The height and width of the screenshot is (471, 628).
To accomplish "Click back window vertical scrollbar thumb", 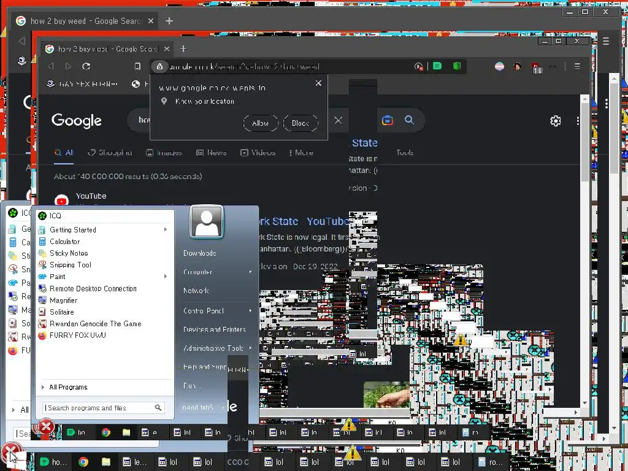I will 615,128.
